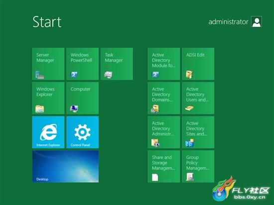Viewport: 274px width, 205px height.
Task: Click the bbs.0xy.cn watermark link
Action: (x=250, y=198)
